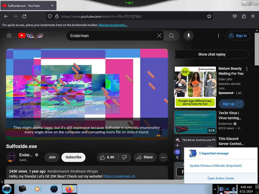Image resolution: width=259 pixels, height=194 pixels.
Task: Dislike the video with thumbs down
Action: 124,157
